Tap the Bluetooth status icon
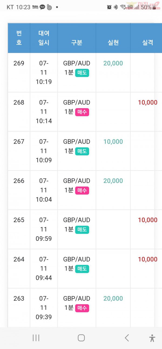This screenshot has width=162, height=349. click(116, 7)
